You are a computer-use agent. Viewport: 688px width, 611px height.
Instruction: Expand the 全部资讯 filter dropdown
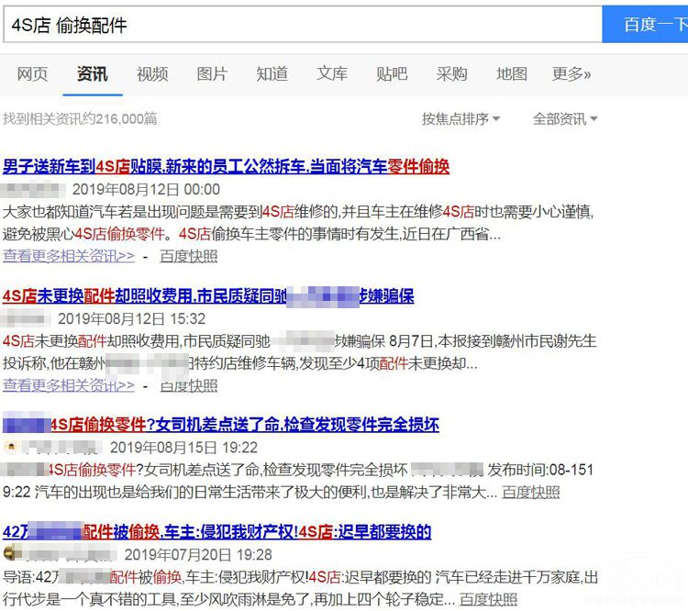click(565, 119)
